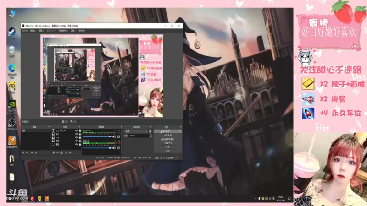
Task: Toggle eye icon of the third source row
Action: tap(76, 138)
